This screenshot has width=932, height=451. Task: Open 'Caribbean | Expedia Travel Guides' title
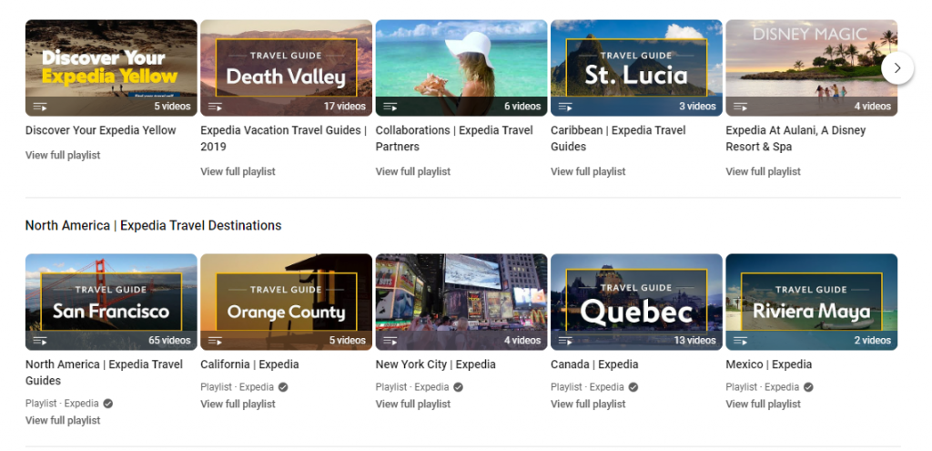pos(618,138)
